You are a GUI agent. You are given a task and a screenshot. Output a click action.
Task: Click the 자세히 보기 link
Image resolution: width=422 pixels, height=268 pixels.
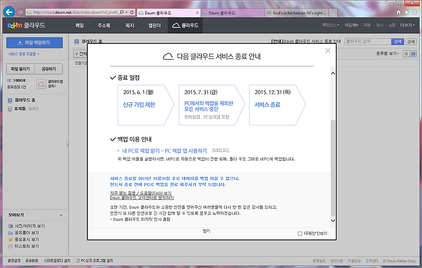point(220,150)
